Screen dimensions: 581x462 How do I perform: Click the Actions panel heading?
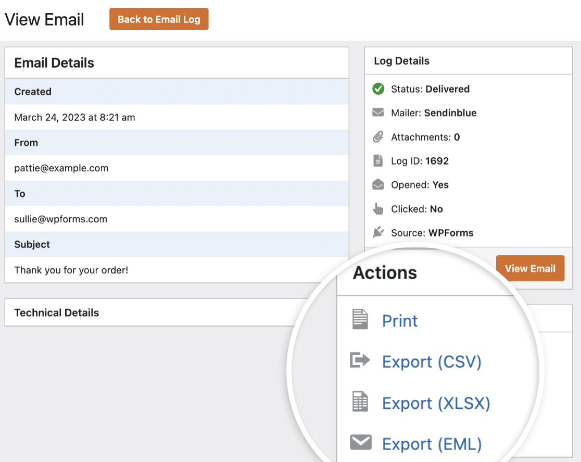coord(385,272)
